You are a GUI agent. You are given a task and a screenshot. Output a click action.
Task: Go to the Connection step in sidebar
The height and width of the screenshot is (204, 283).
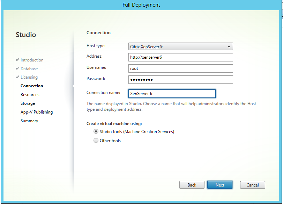[x=32, y=86]
